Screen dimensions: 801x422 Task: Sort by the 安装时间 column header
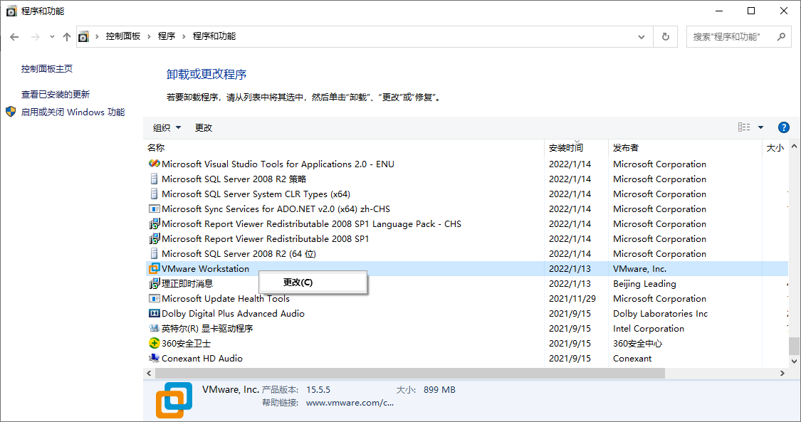click(x=566, y=148)
